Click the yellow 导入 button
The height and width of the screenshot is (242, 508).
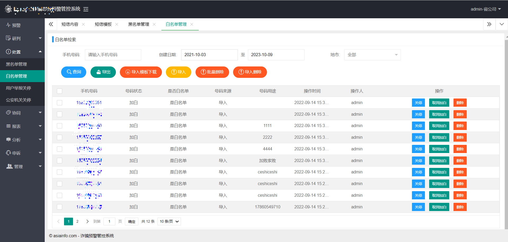pos(179,72)
